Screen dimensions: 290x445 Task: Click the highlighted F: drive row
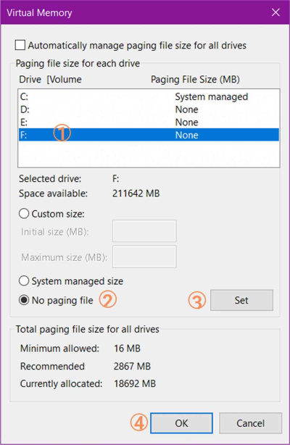[149, 135]
